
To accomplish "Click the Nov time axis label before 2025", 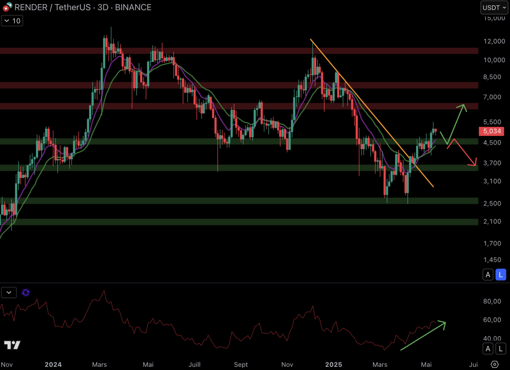I will click(287, 365).
